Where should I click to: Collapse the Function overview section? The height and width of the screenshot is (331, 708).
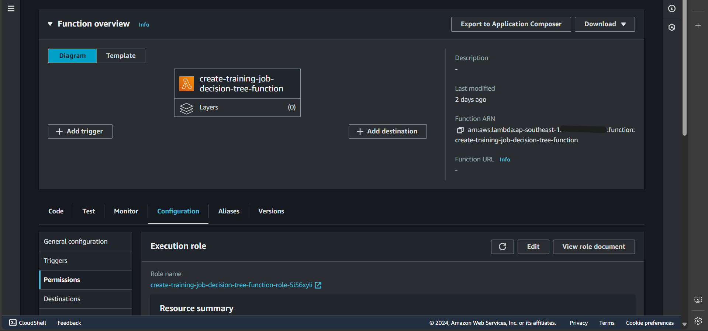(x=50, y=24)
